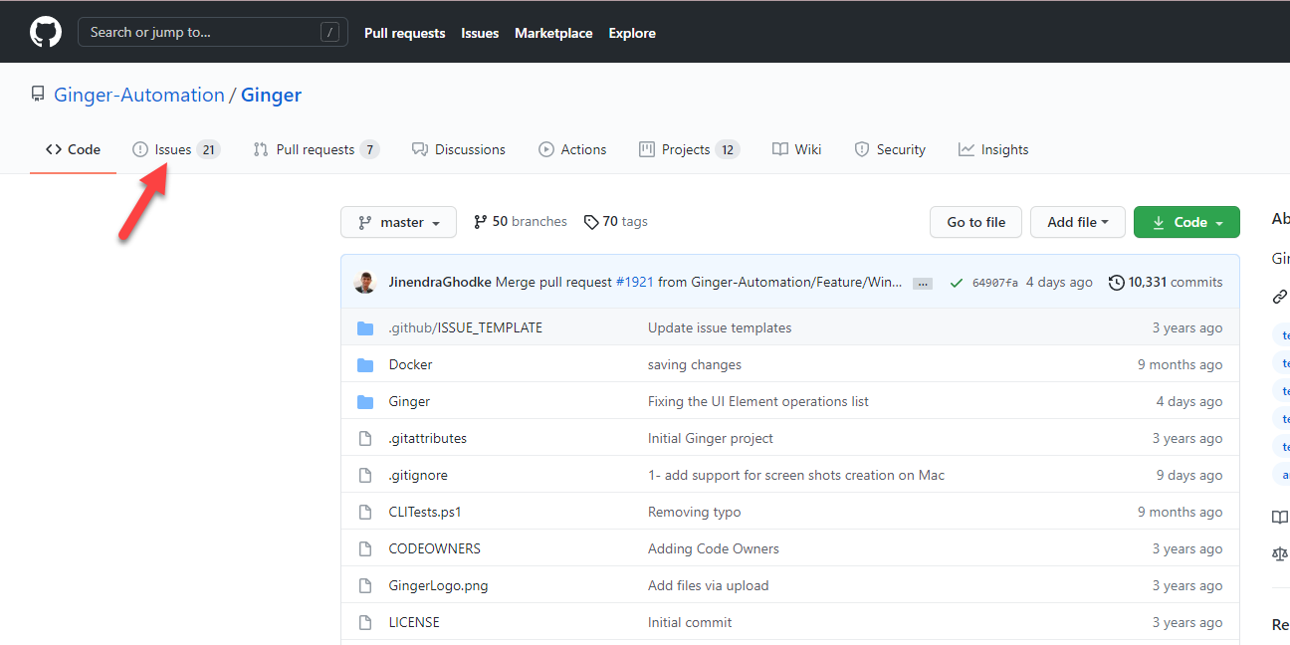Click the CLITests.ps1 file icon
The image size is (1290, 645).
(x=365, y=512)
